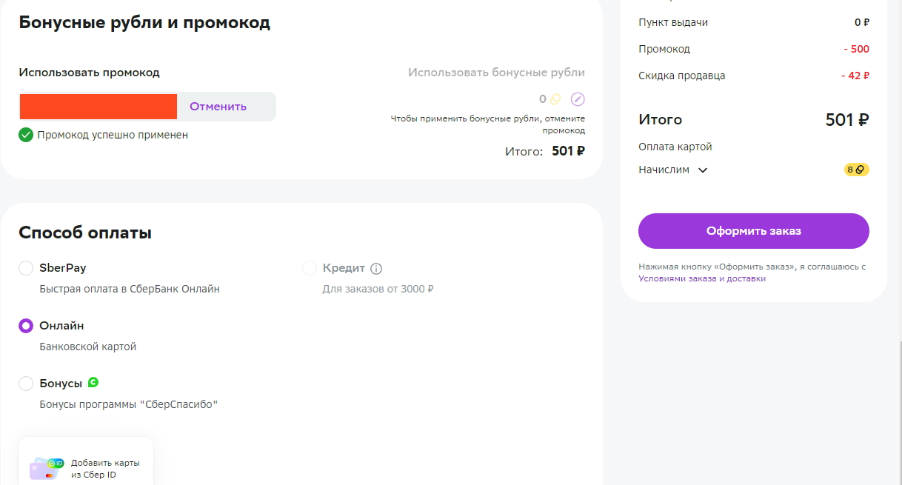
Task: Click the yellow bonus coins icon near 0
Action: [555, 99]
